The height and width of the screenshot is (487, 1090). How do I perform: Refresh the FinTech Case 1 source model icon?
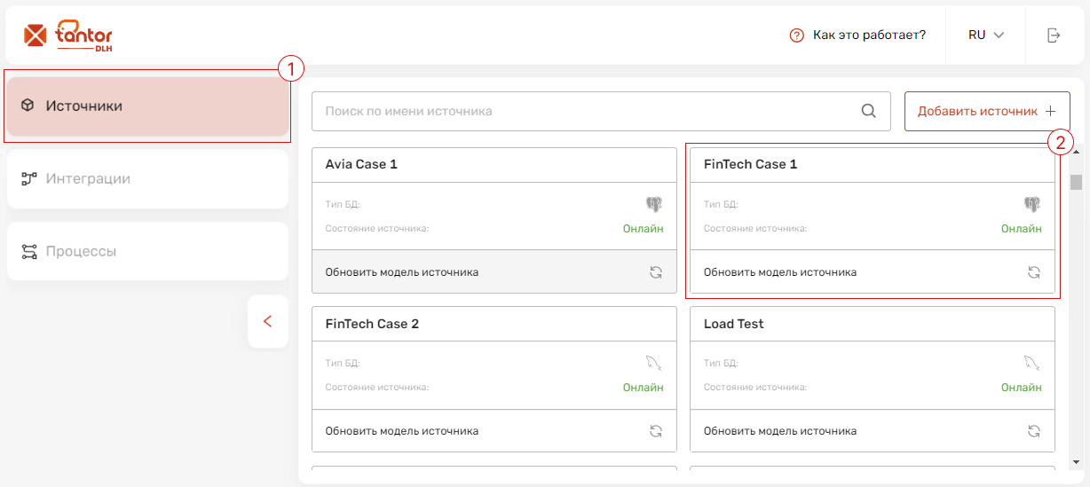pyautogui.click(x=1034, y=272)
